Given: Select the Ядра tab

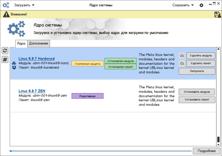Looking at the screenshot, I should tap(21, 43).
